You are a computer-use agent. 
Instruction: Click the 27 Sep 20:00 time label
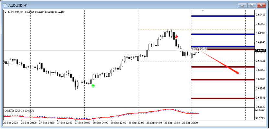point(83,123)
